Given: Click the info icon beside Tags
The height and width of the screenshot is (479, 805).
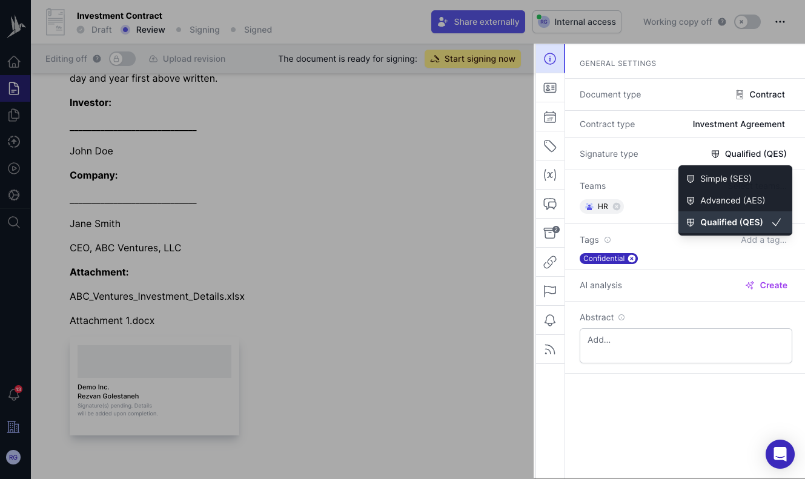Looking at the screenshot, I should pyautogui.click(x=608, y=240).
